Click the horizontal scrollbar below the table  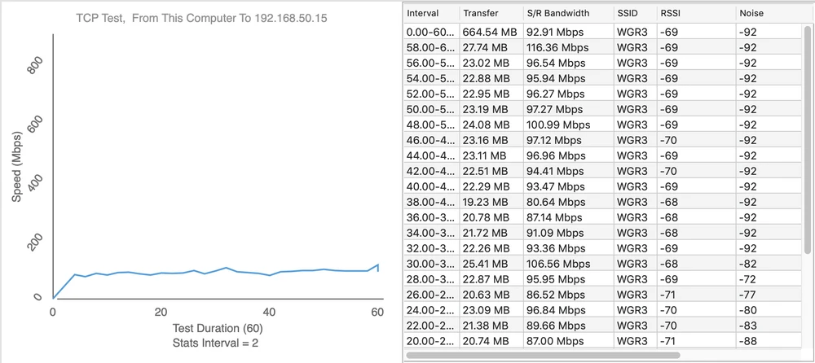point(542,355)
